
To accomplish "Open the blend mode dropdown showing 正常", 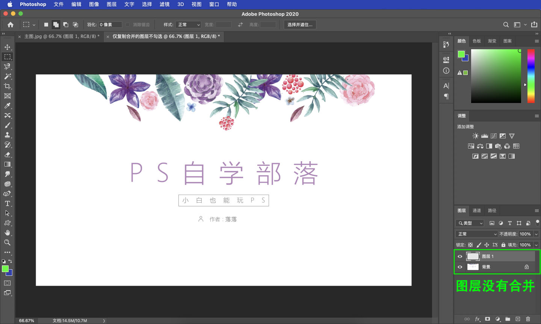I will click(x=476, y=234).
